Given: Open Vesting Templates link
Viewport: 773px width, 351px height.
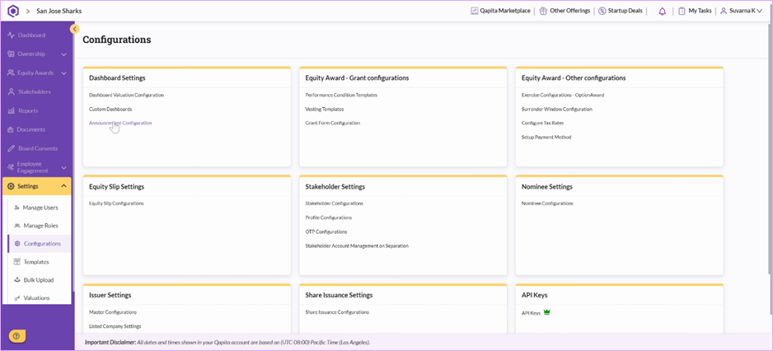Looking at the screenshot, I should point(325,109).
